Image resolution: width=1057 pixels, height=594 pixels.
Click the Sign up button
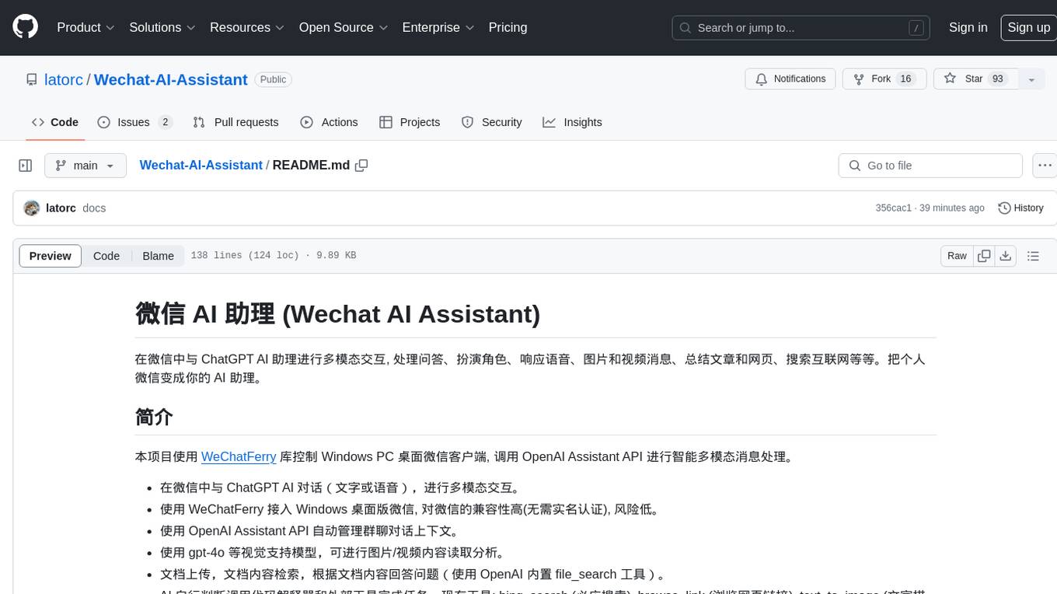click(x=1028, y=27)
